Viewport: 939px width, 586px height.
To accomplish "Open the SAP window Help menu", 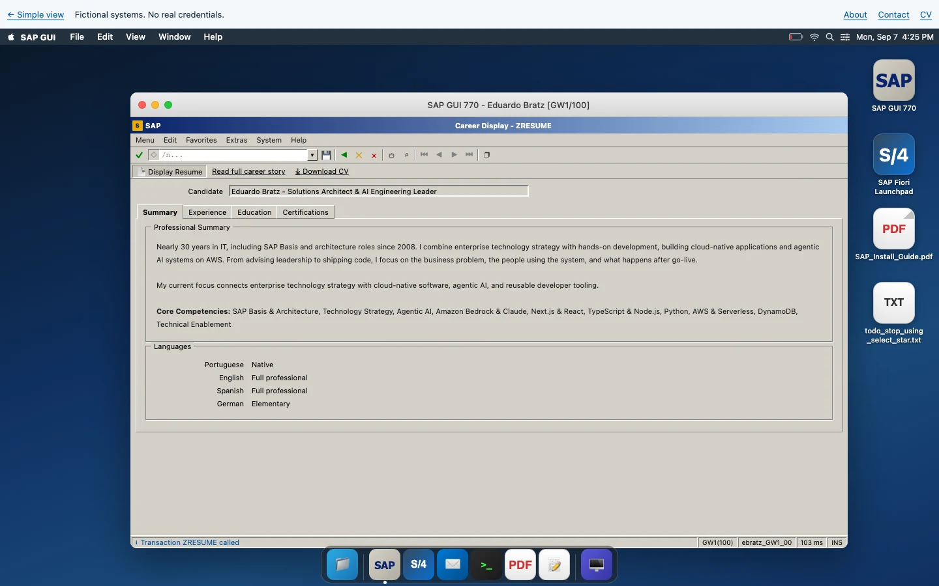I will pyautogui.click(x=299, y=140).
